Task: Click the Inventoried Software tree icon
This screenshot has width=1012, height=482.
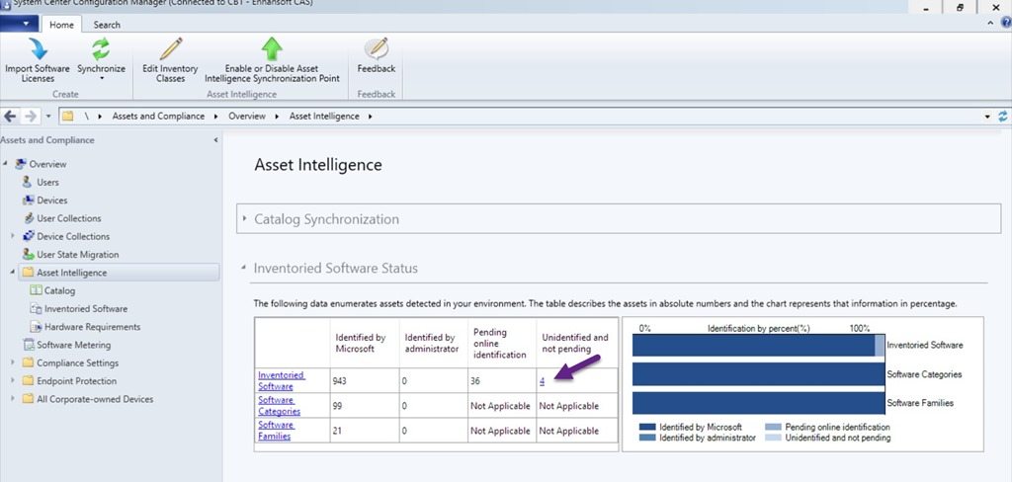Action: [x=36, y=308]
